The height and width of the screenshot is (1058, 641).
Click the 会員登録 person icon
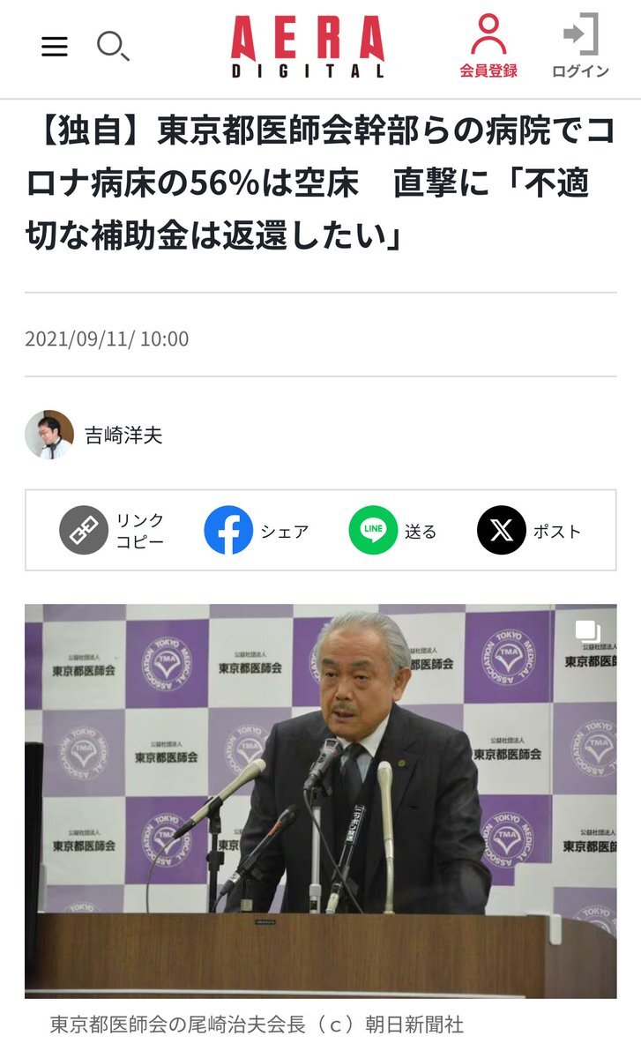(488, 34)
